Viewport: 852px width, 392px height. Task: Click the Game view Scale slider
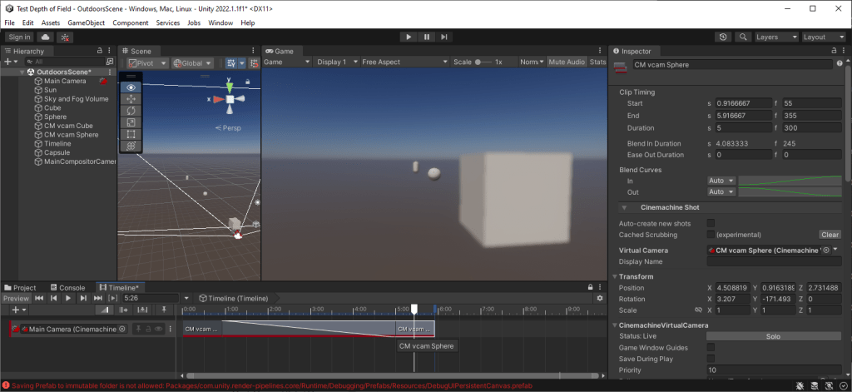coord(482,62)
